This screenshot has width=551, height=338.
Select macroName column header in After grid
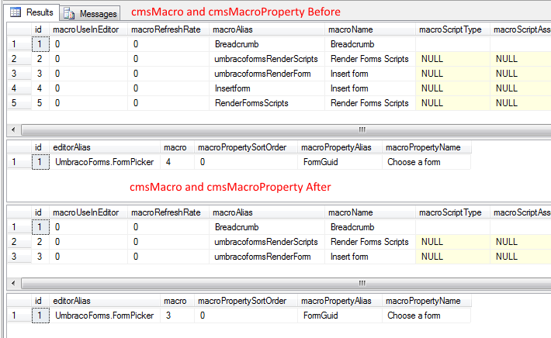pos(370,212)
